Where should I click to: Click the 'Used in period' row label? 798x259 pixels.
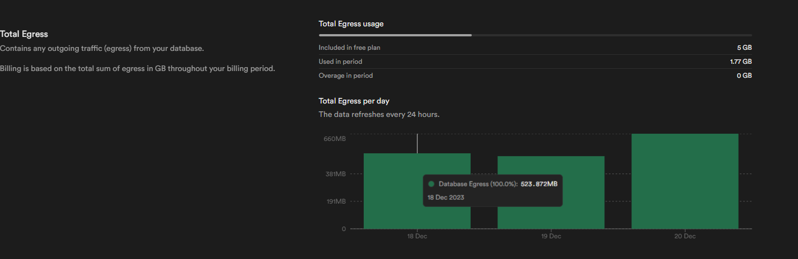coord(340,62)
